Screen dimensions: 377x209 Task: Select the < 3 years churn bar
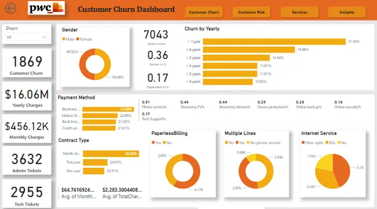click(230, 66)
